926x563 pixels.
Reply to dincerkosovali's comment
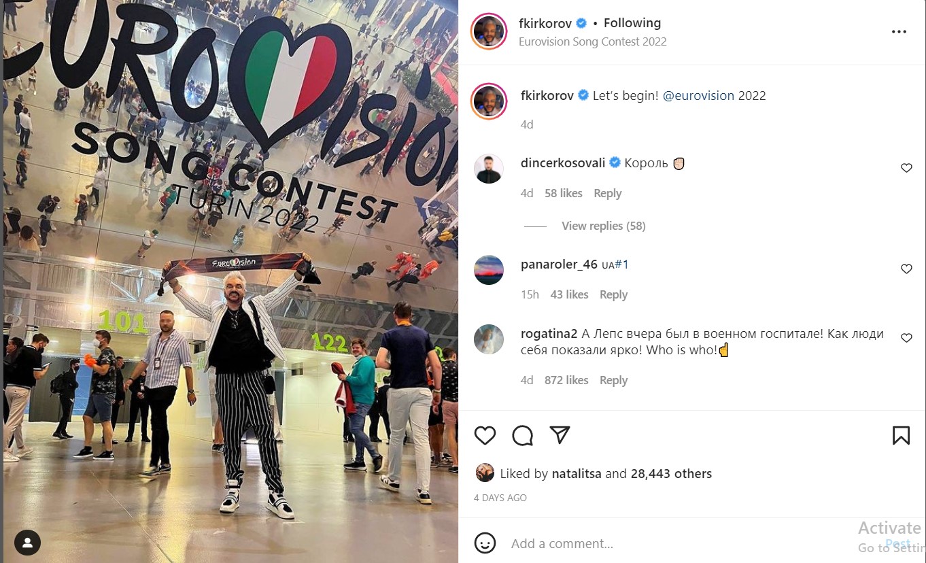tap(607, 193)
